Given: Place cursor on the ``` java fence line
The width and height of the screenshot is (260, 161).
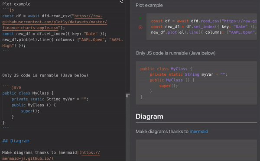Looking at the screenshot, I should point(12,87).
